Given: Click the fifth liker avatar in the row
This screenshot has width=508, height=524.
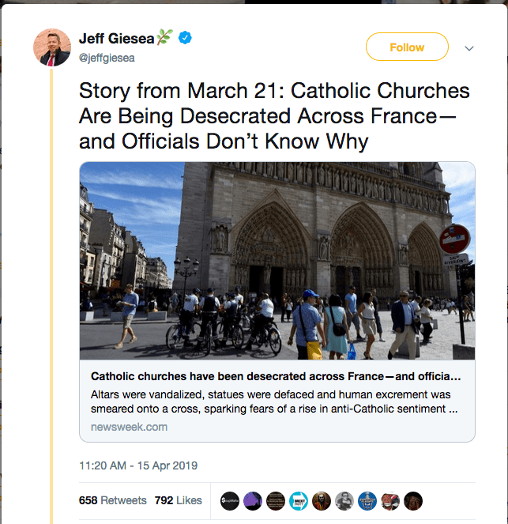Looking at the screenshot, I should tap(321, 500).
